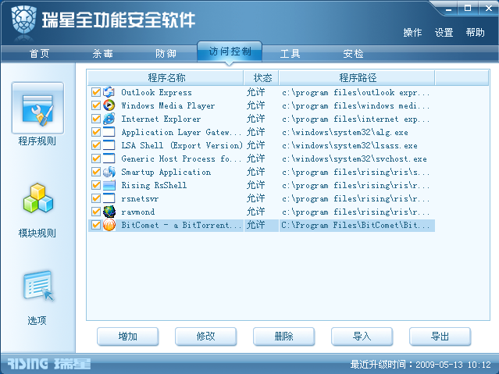
Task: Click the LSA Shell window icon
Action: (109, 145)
